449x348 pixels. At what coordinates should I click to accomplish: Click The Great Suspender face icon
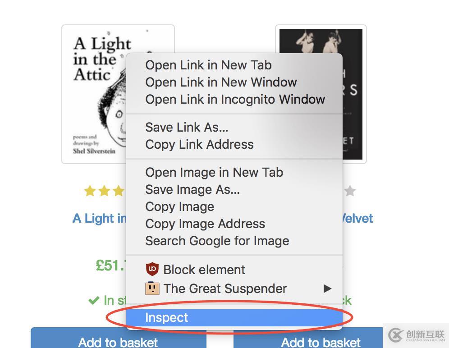coord(152,288)
